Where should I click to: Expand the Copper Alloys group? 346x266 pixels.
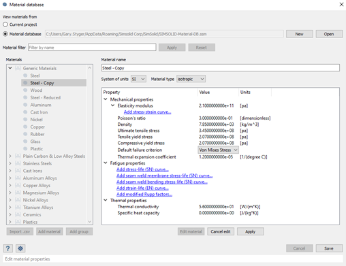pos(10,185)
